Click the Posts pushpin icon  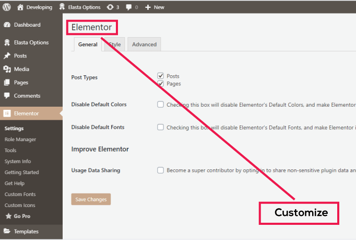click(x=7, y=56)
